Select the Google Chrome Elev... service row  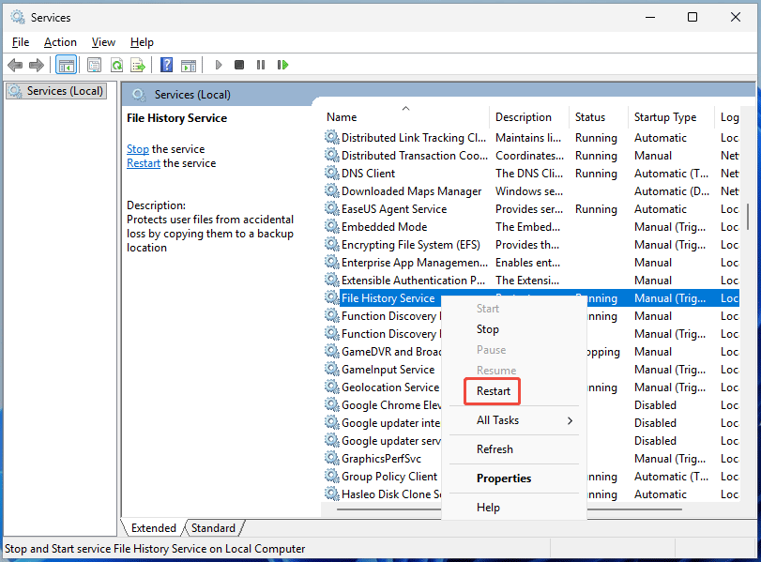click(x=383, y=404)
